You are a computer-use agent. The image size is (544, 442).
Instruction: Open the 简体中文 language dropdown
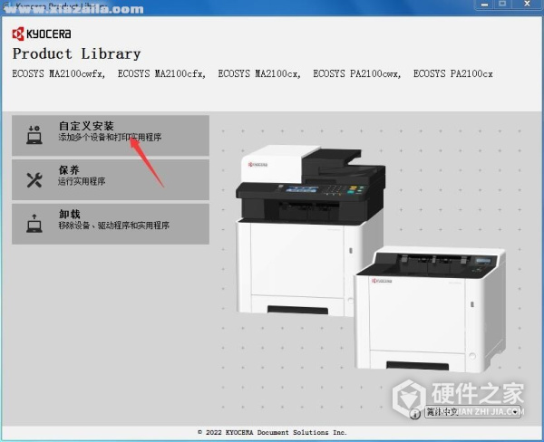coord(472,412)
